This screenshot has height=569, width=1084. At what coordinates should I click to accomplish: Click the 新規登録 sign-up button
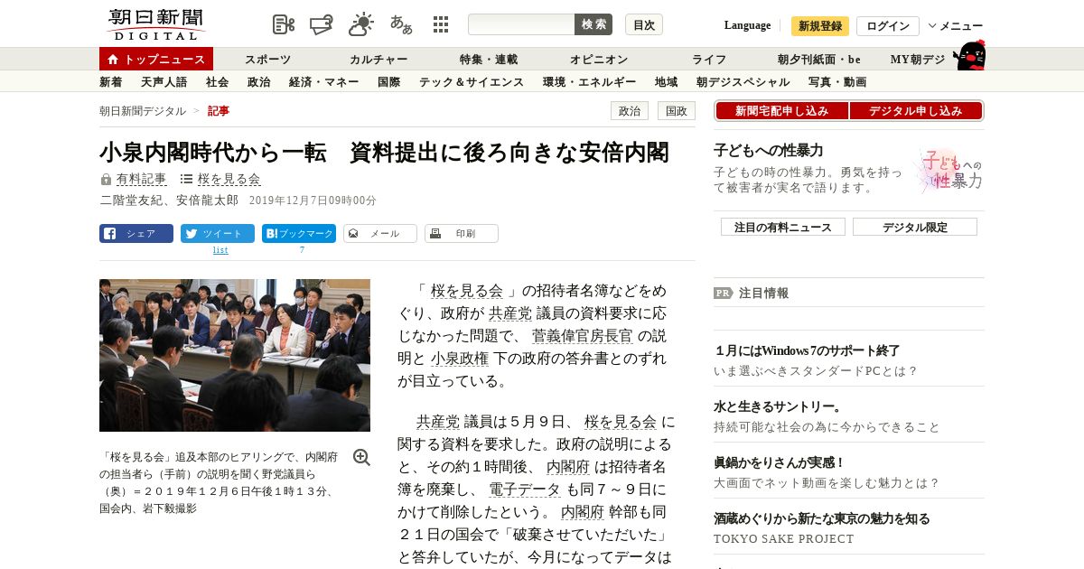pos(820,26)
